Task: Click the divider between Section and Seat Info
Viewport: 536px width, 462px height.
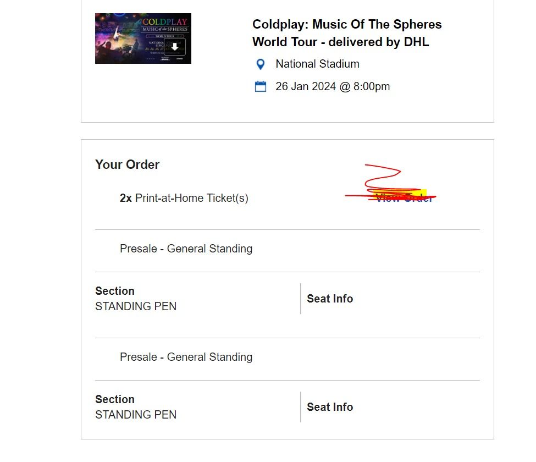Action: [x=301, y=299]
